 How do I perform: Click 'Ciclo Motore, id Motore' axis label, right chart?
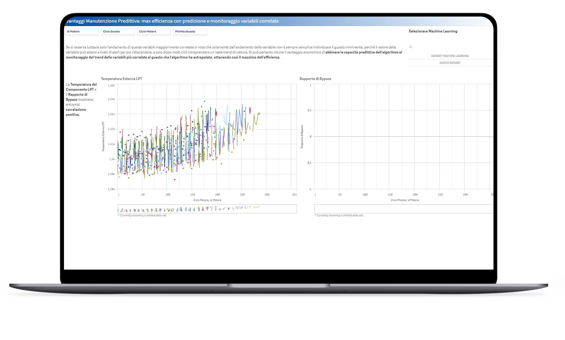tap(405, 200)
